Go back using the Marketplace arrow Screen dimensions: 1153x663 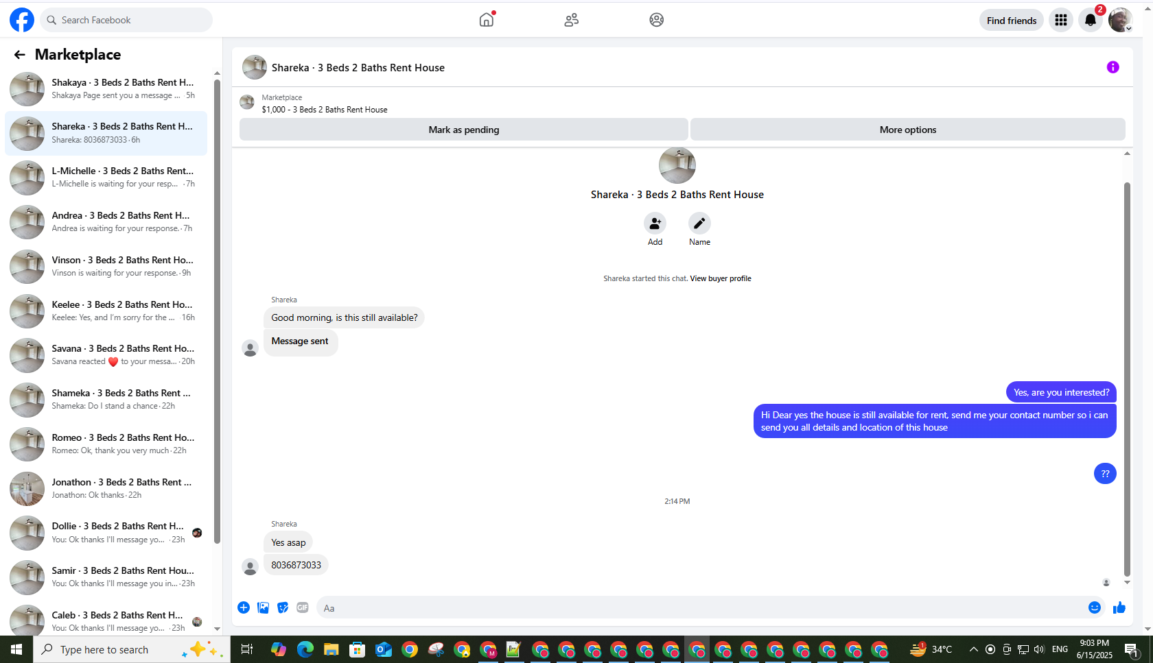(19, 55)
